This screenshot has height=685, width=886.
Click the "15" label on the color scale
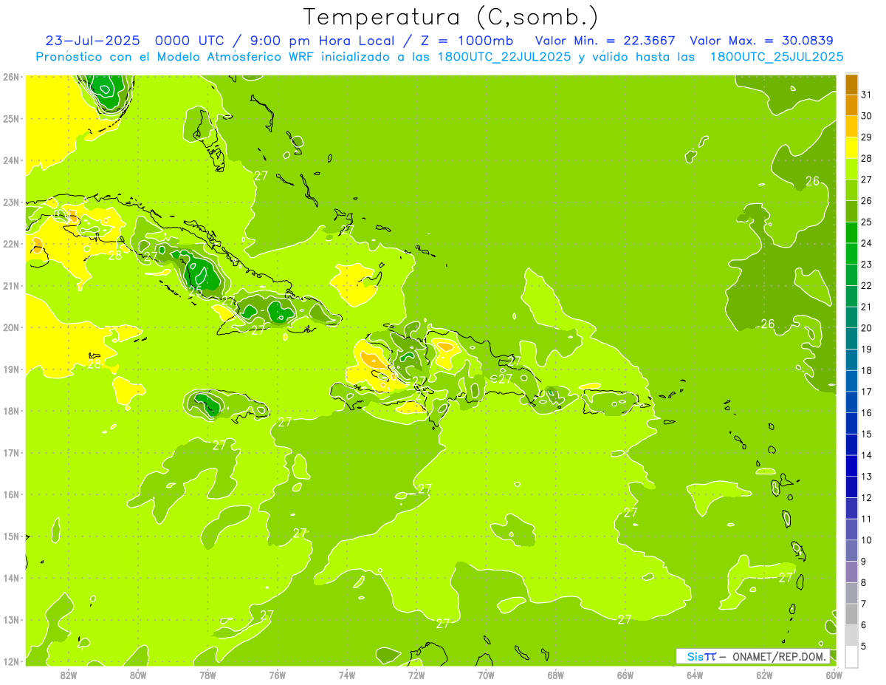[866, 434]
